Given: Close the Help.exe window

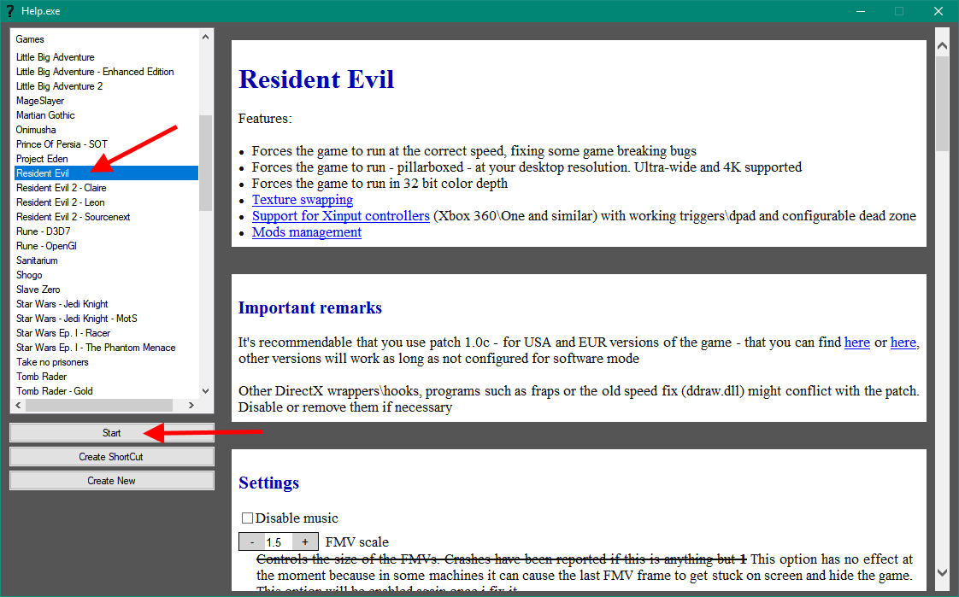Looking at the screenshot, I should [938, 11].
